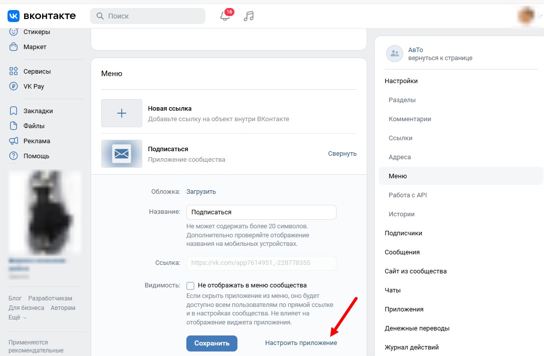Click the Ссылка URL field
Image resolution: width=544 pixels, height=356 pixels.
click(261, 263)
